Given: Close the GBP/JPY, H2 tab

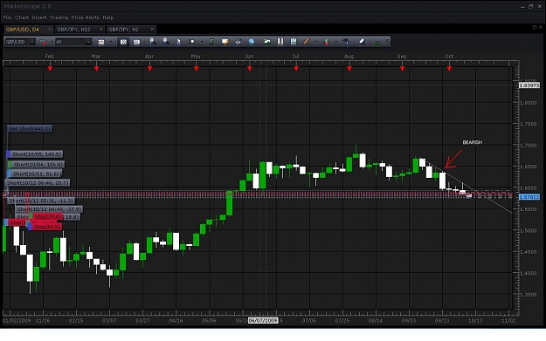Looking at the screenshot, I should (153, 30).
